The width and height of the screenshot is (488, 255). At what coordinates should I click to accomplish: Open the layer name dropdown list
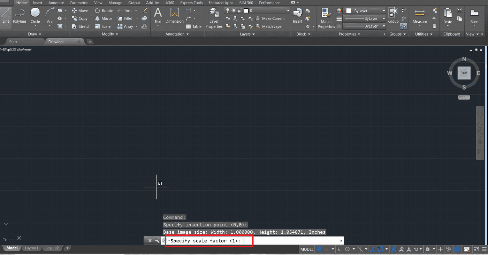point(257,11)
